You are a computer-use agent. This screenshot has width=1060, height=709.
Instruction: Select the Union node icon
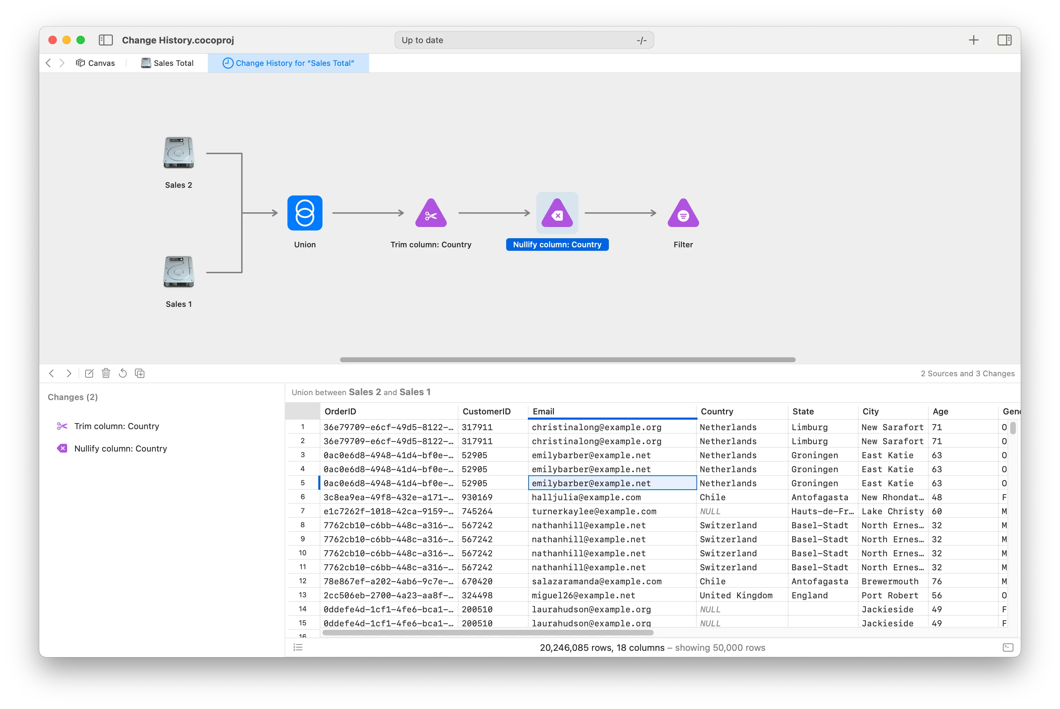(x=305, y=213)
